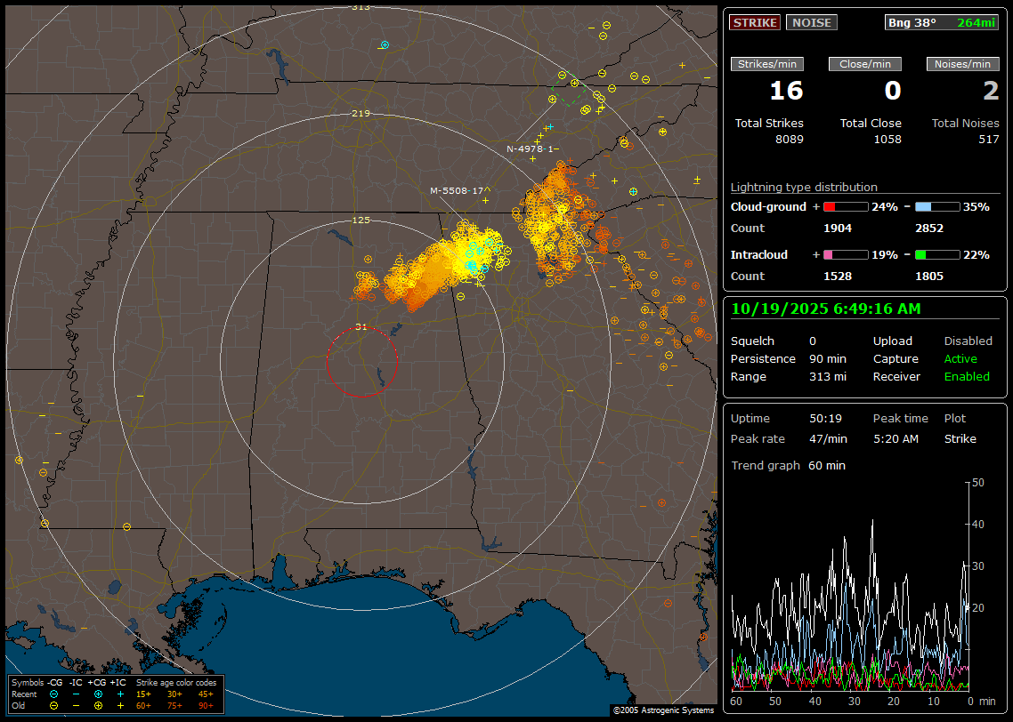Click the cyan Recent -CG symbol in legend
Viewport: 1013px width, 722px height.
click(x=54, y=694)
